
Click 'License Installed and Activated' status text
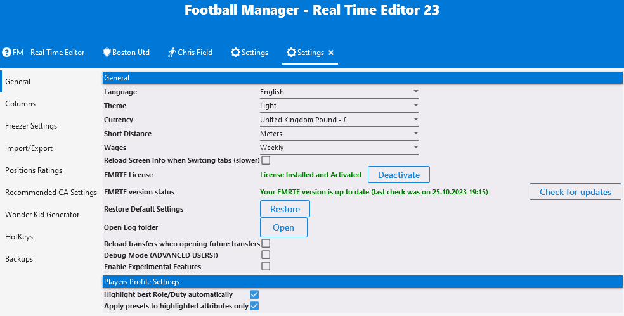(x=310, y=175)
